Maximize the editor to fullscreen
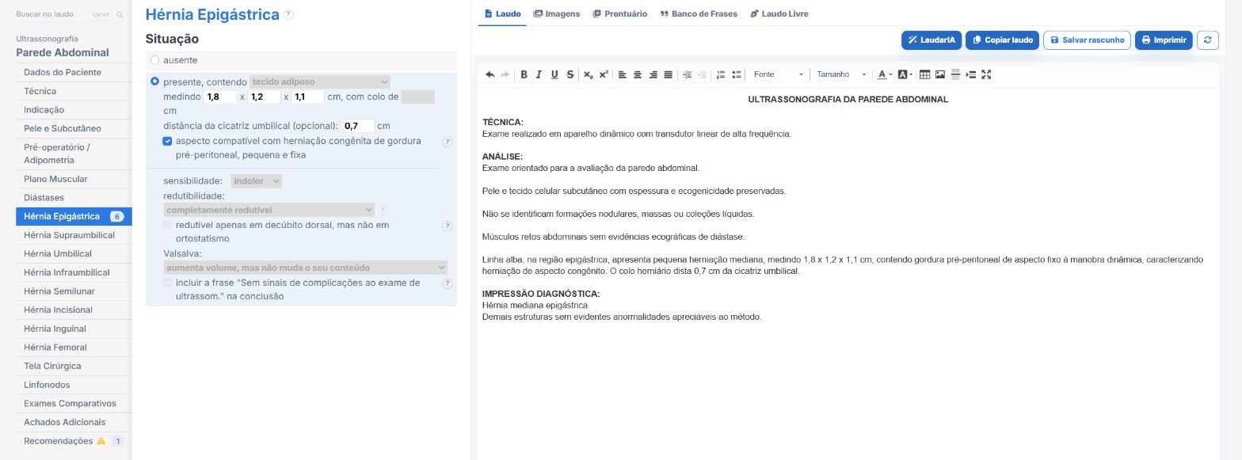This screenshot has width=1242, height=460. pyautogui.click(x=986, y=74)
